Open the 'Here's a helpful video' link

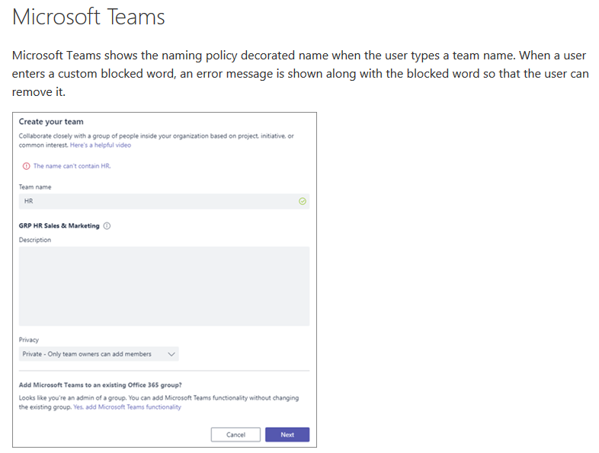pos(101,145)
